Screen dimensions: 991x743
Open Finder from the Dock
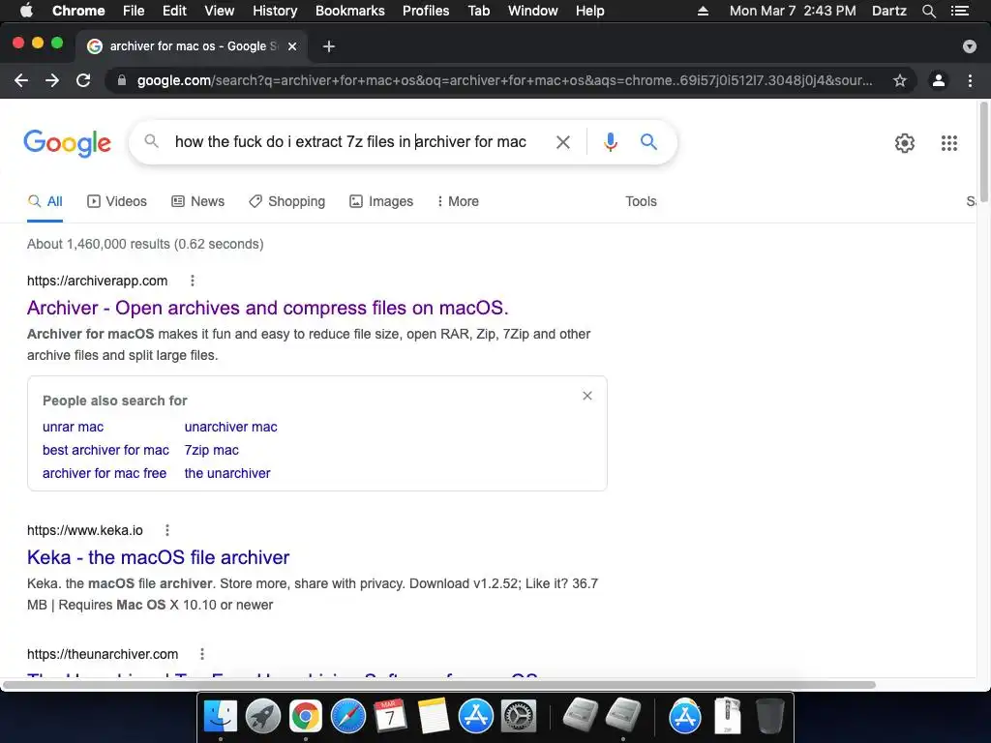[x=220, y=717]
